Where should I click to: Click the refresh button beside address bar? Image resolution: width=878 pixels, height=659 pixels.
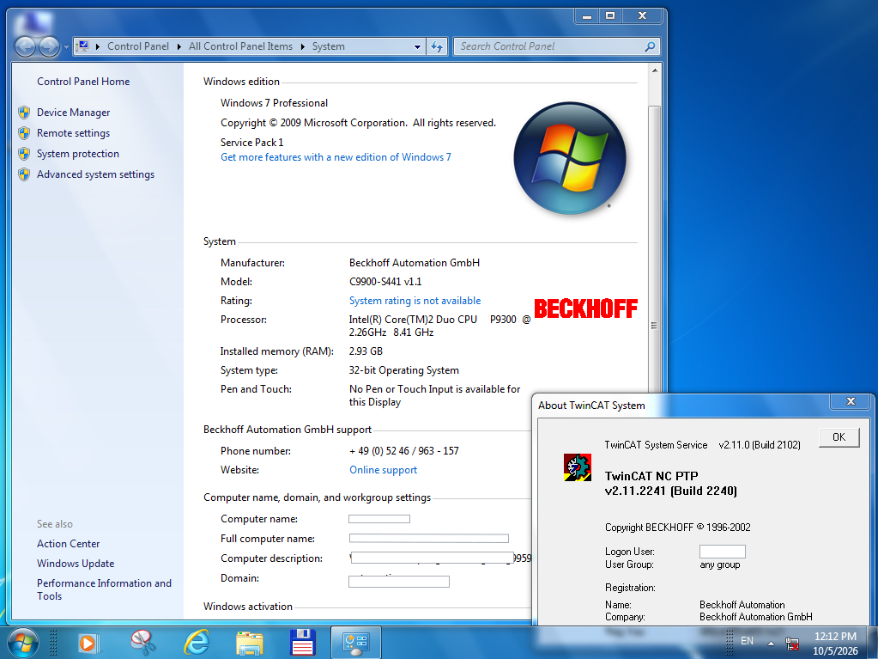[437, 46]
